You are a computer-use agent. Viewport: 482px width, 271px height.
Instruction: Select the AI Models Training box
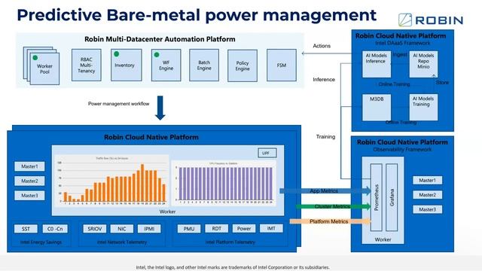(x=423, y=107)
